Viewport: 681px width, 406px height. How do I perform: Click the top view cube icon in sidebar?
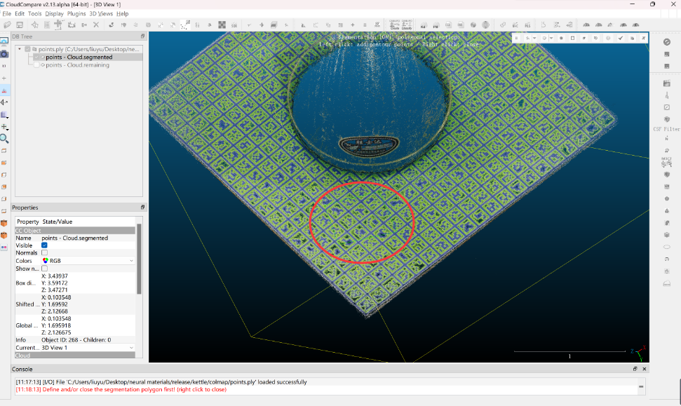tap(4, 151)
